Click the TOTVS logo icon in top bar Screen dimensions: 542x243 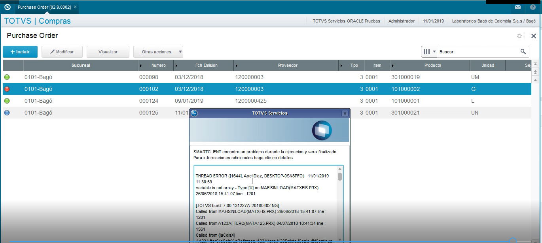click(x=7, y=7)
